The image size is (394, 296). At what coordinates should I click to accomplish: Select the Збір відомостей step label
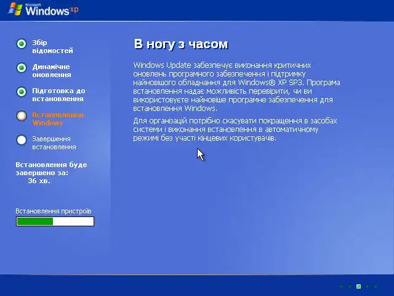[x=52, y=47]
